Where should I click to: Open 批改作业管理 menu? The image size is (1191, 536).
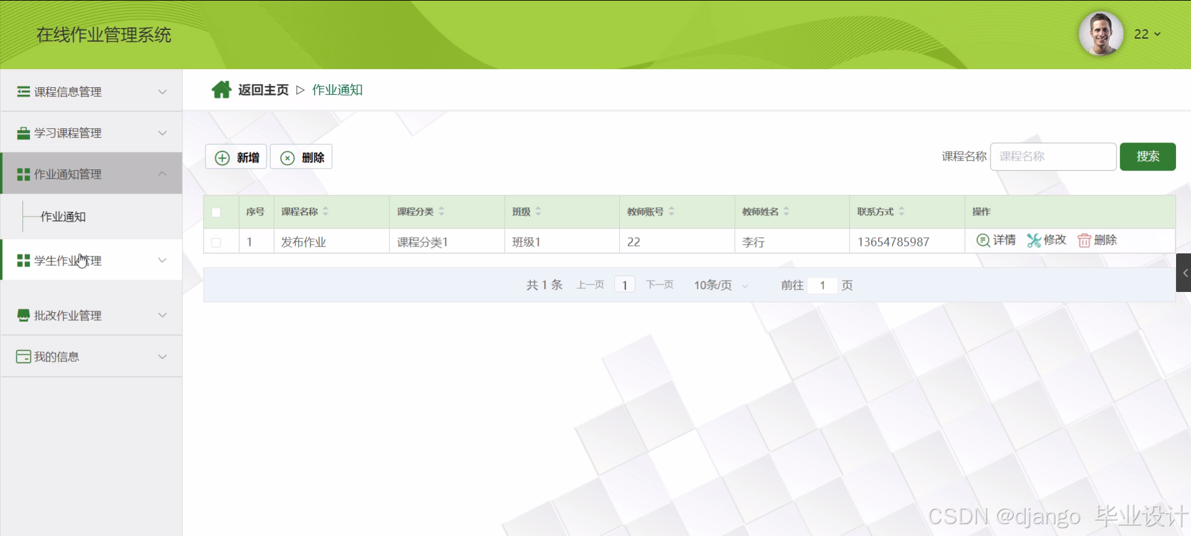click(91, 315)
